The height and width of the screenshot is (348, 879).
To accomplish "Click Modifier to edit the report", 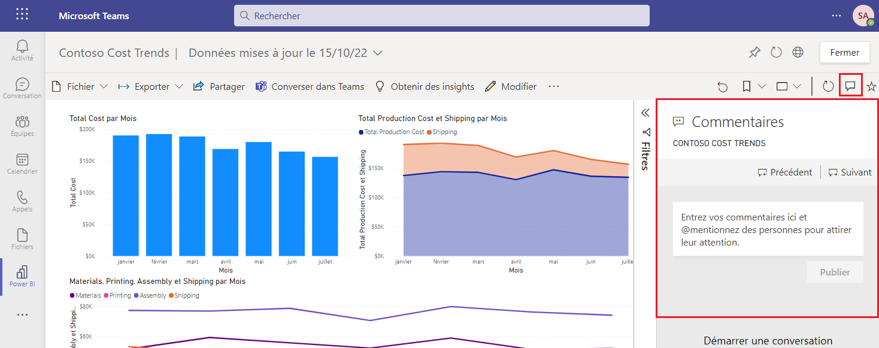I will coord(511,87).
